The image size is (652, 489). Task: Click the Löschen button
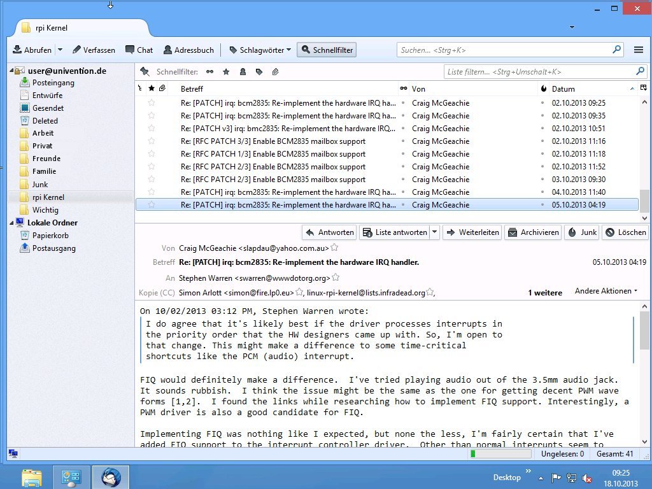625,232
